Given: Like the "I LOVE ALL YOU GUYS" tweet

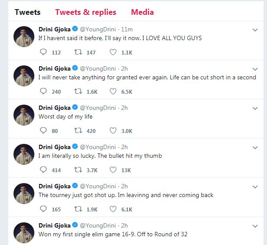Looking at the screenshot, I should 113,52.
